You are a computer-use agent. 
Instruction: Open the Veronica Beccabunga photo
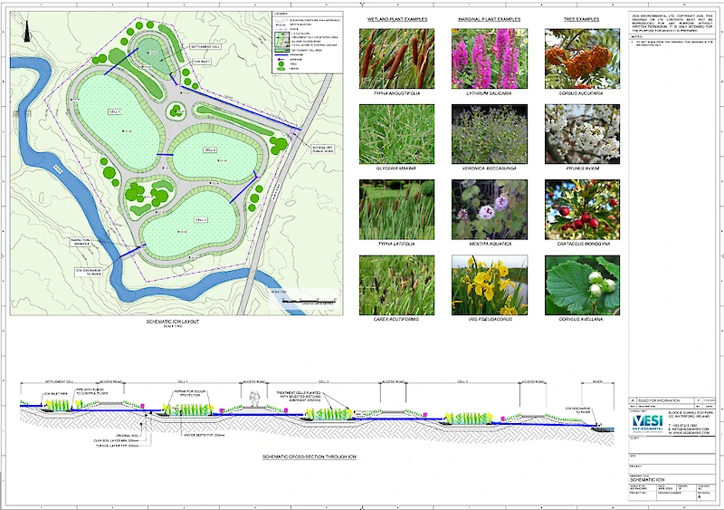[490, 134]
